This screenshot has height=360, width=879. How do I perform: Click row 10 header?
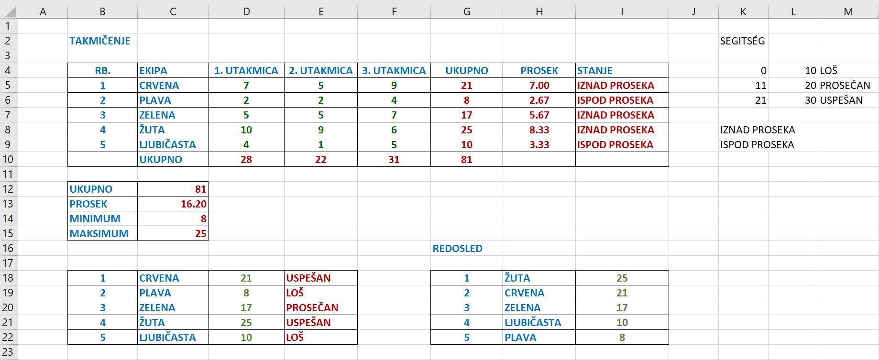10,159
